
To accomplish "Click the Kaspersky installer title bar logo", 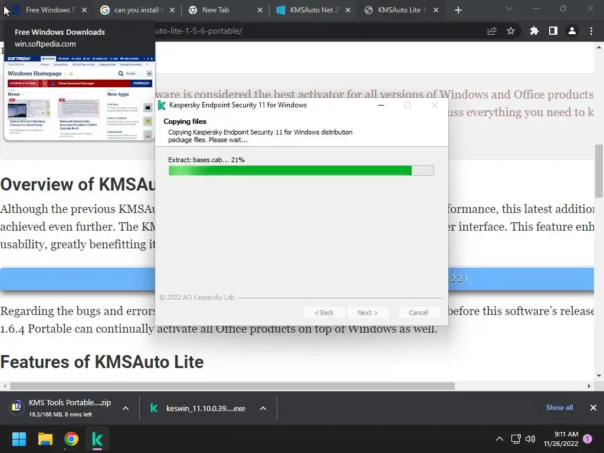I will [x=162, y=105].
